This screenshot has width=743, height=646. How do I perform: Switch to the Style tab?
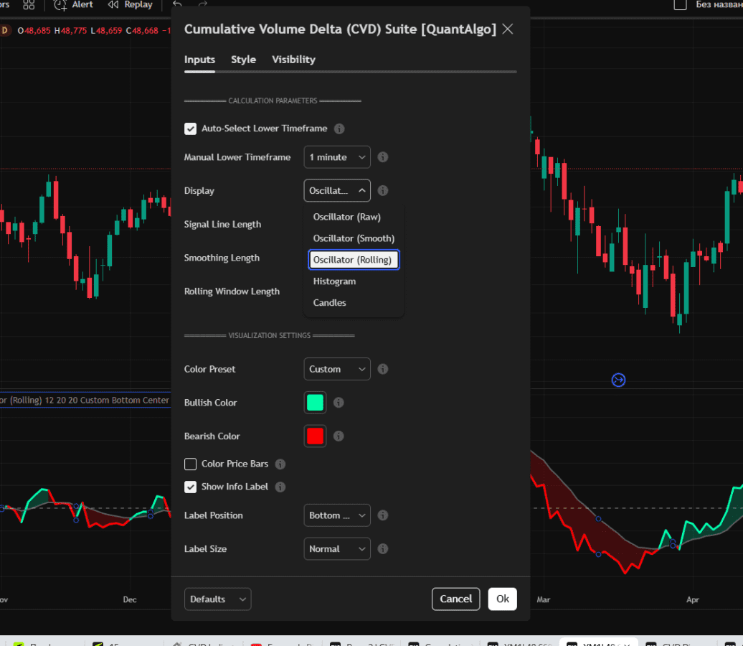point(243,60)
